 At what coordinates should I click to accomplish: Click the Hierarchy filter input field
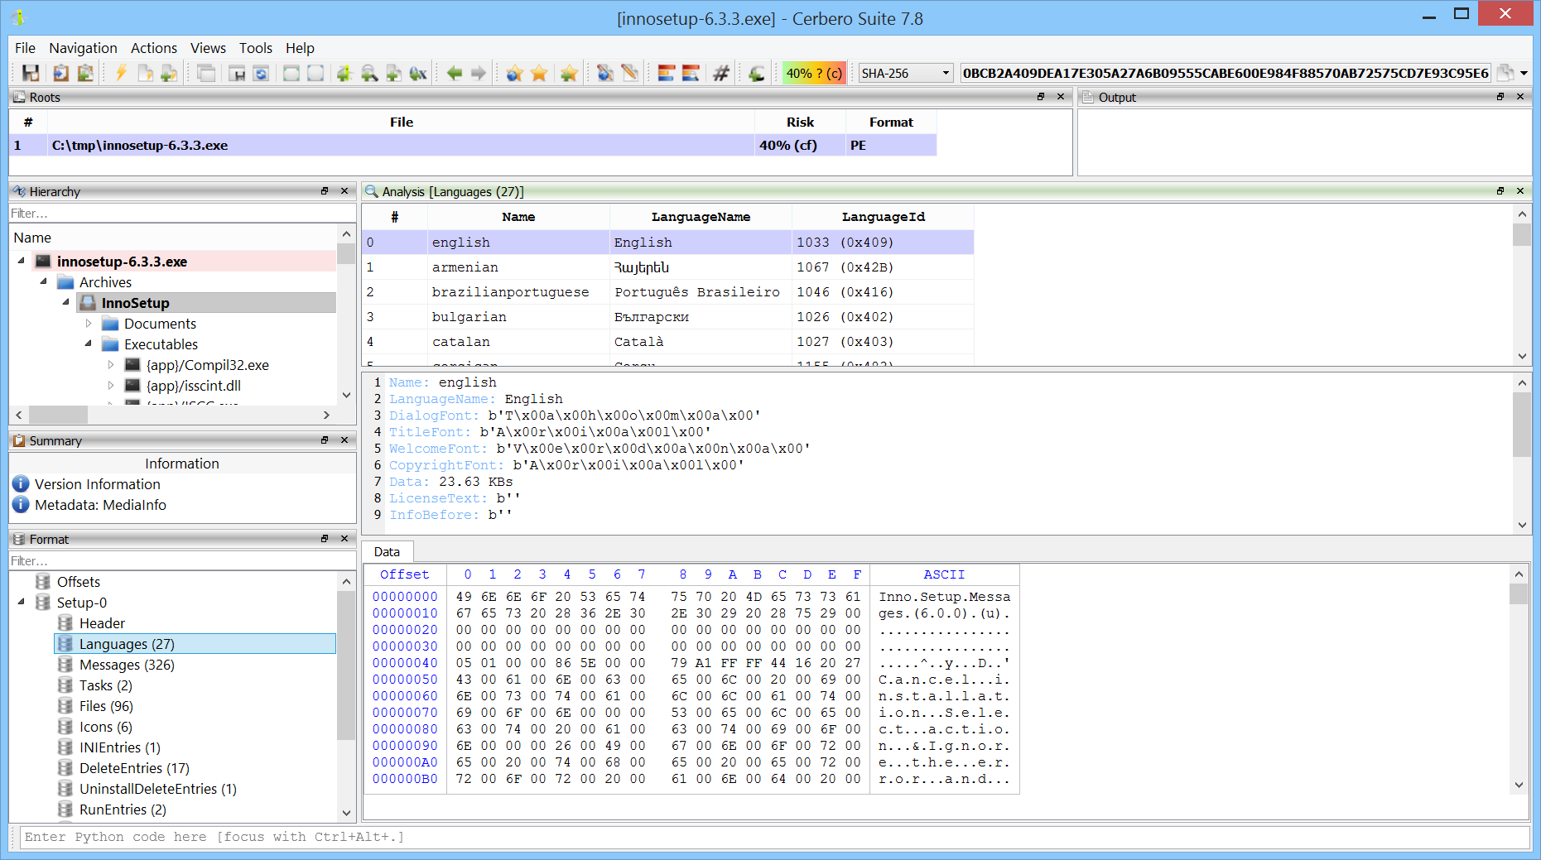click(182, 214)
